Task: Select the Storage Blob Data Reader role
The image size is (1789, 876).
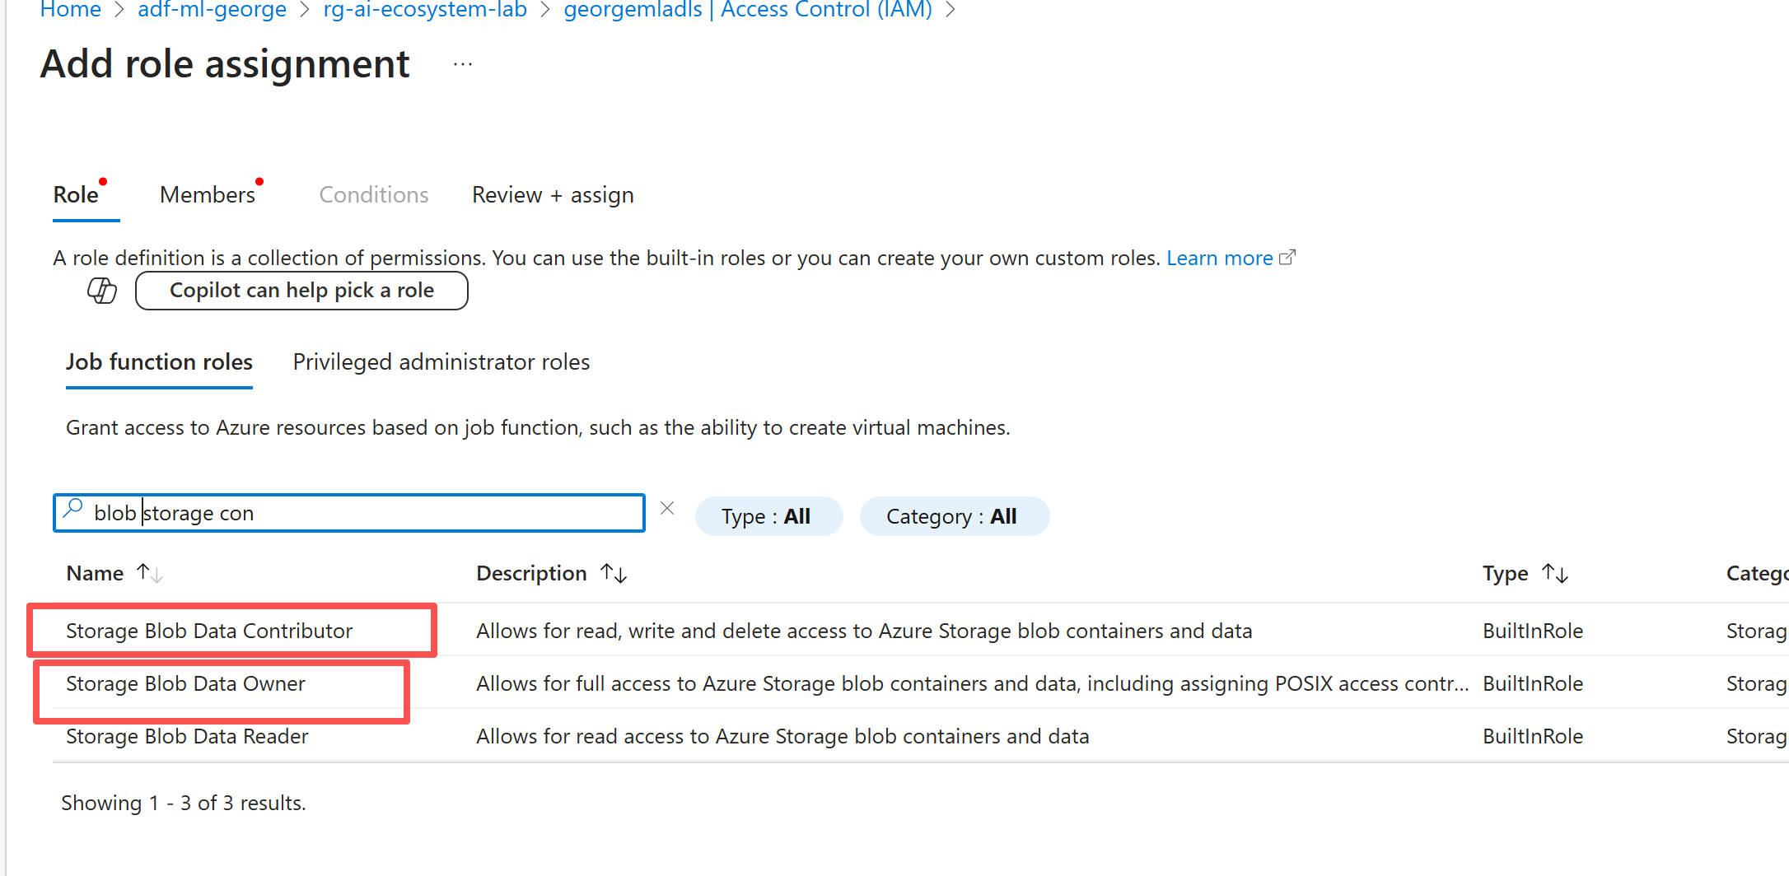Action: tap(187, 736)
